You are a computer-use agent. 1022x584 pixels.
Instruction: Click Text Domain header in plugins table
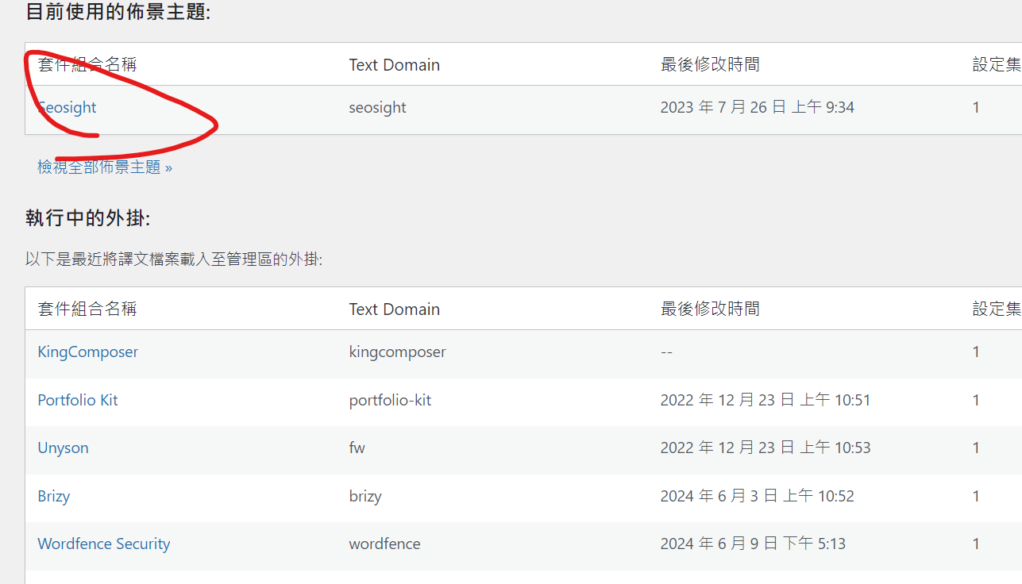point(394,309)
